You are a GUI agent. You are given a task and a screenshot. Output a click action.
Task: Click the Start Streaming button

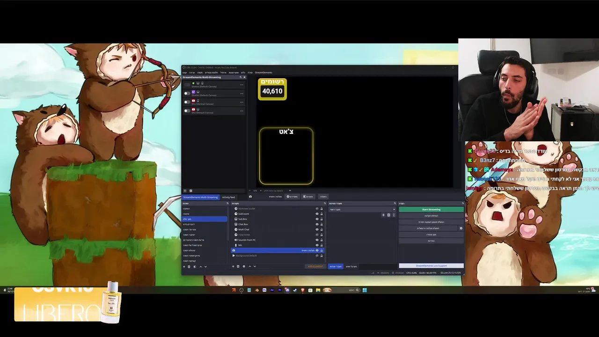pyautogui.click(x=431, y=209)
